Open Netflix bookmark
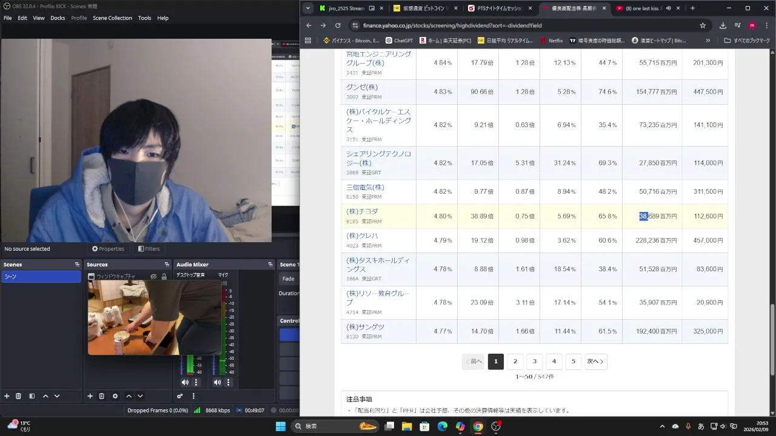Image resolution: width=776 pixels, height=436 pixels. (x=550, y=41)
